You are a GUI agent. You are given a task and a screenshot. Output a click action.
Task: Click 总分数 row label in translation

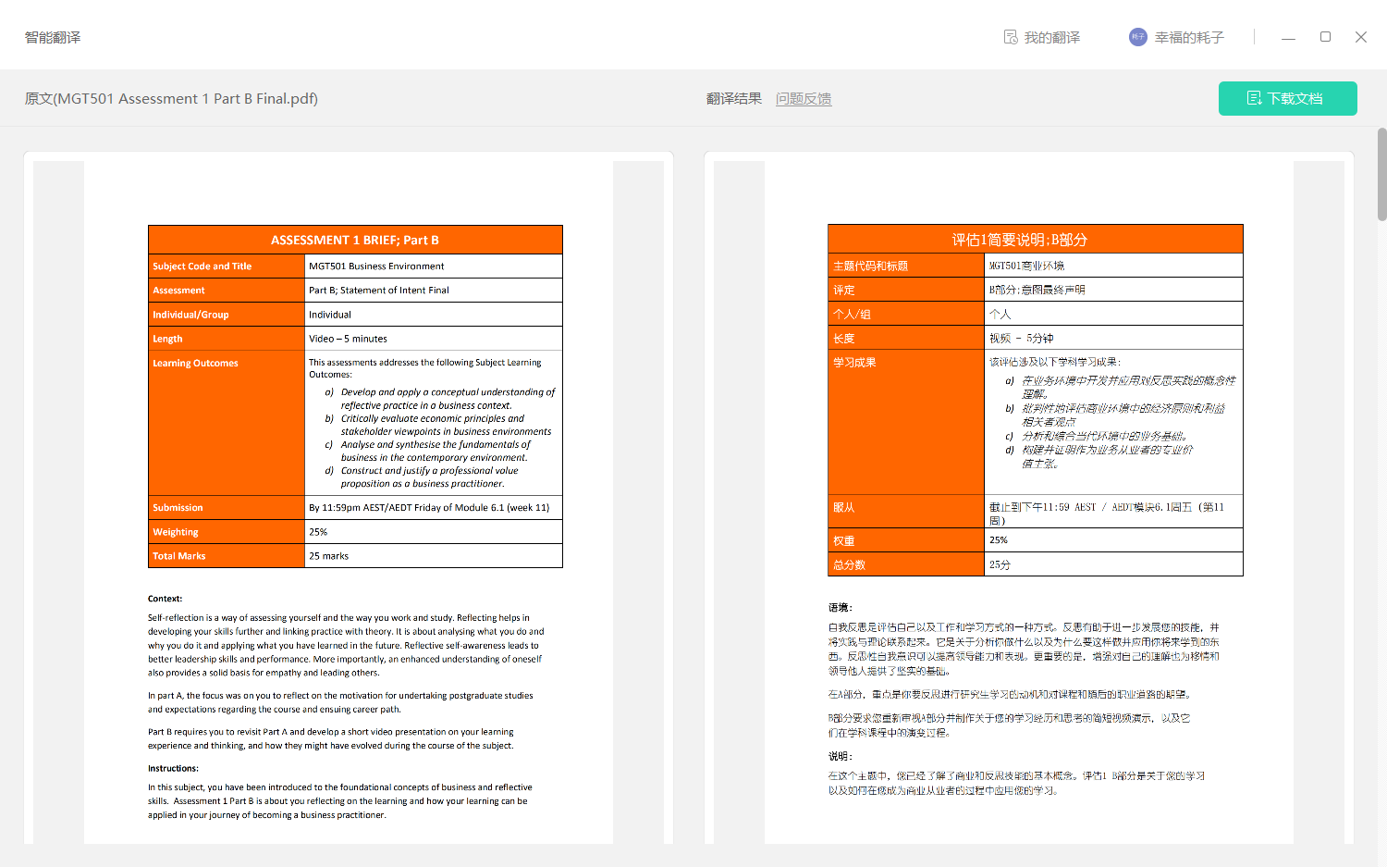tap(906, 564)
